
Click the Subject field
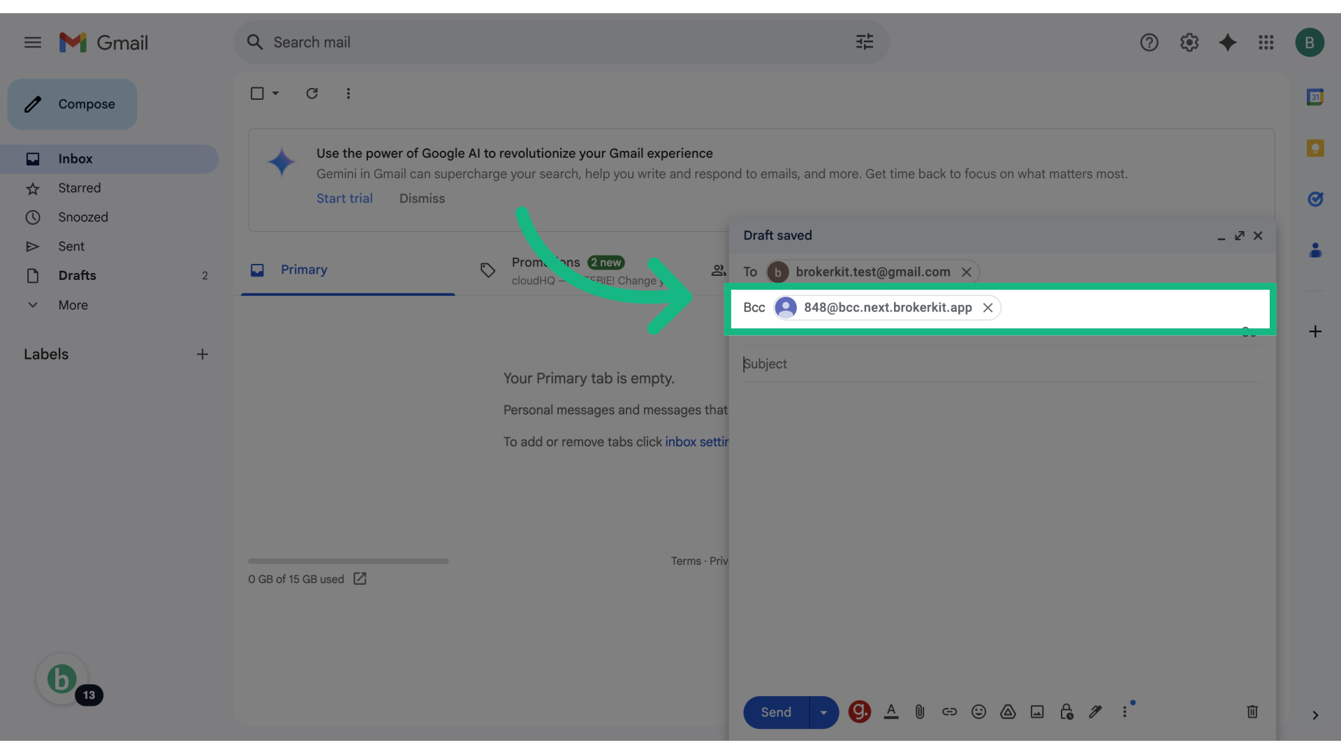(1002, 364)
